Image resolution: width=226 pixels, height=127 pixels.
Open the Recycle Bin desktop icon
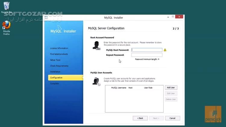click(x=6, y=7)
